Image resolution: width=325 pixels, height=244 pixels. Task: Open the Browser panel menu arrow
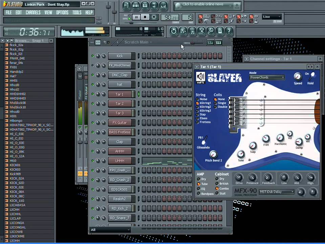pos(3,41)
